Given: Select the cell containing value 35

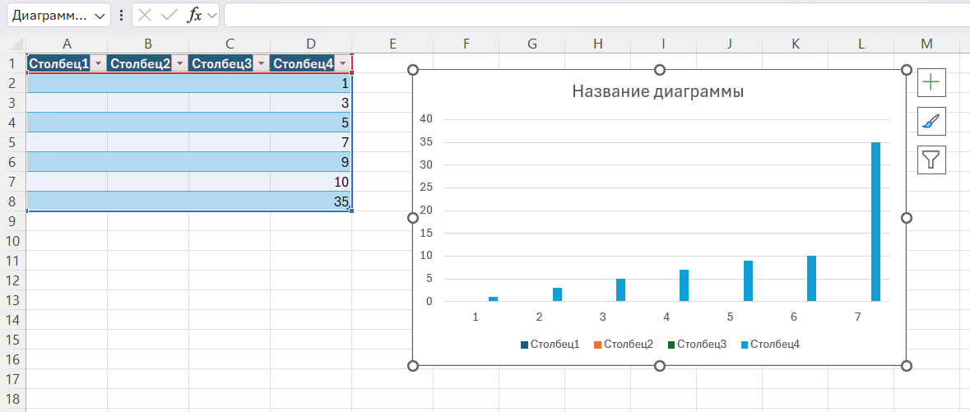Looking at the screenshot, I should click(x=310, y=201).
